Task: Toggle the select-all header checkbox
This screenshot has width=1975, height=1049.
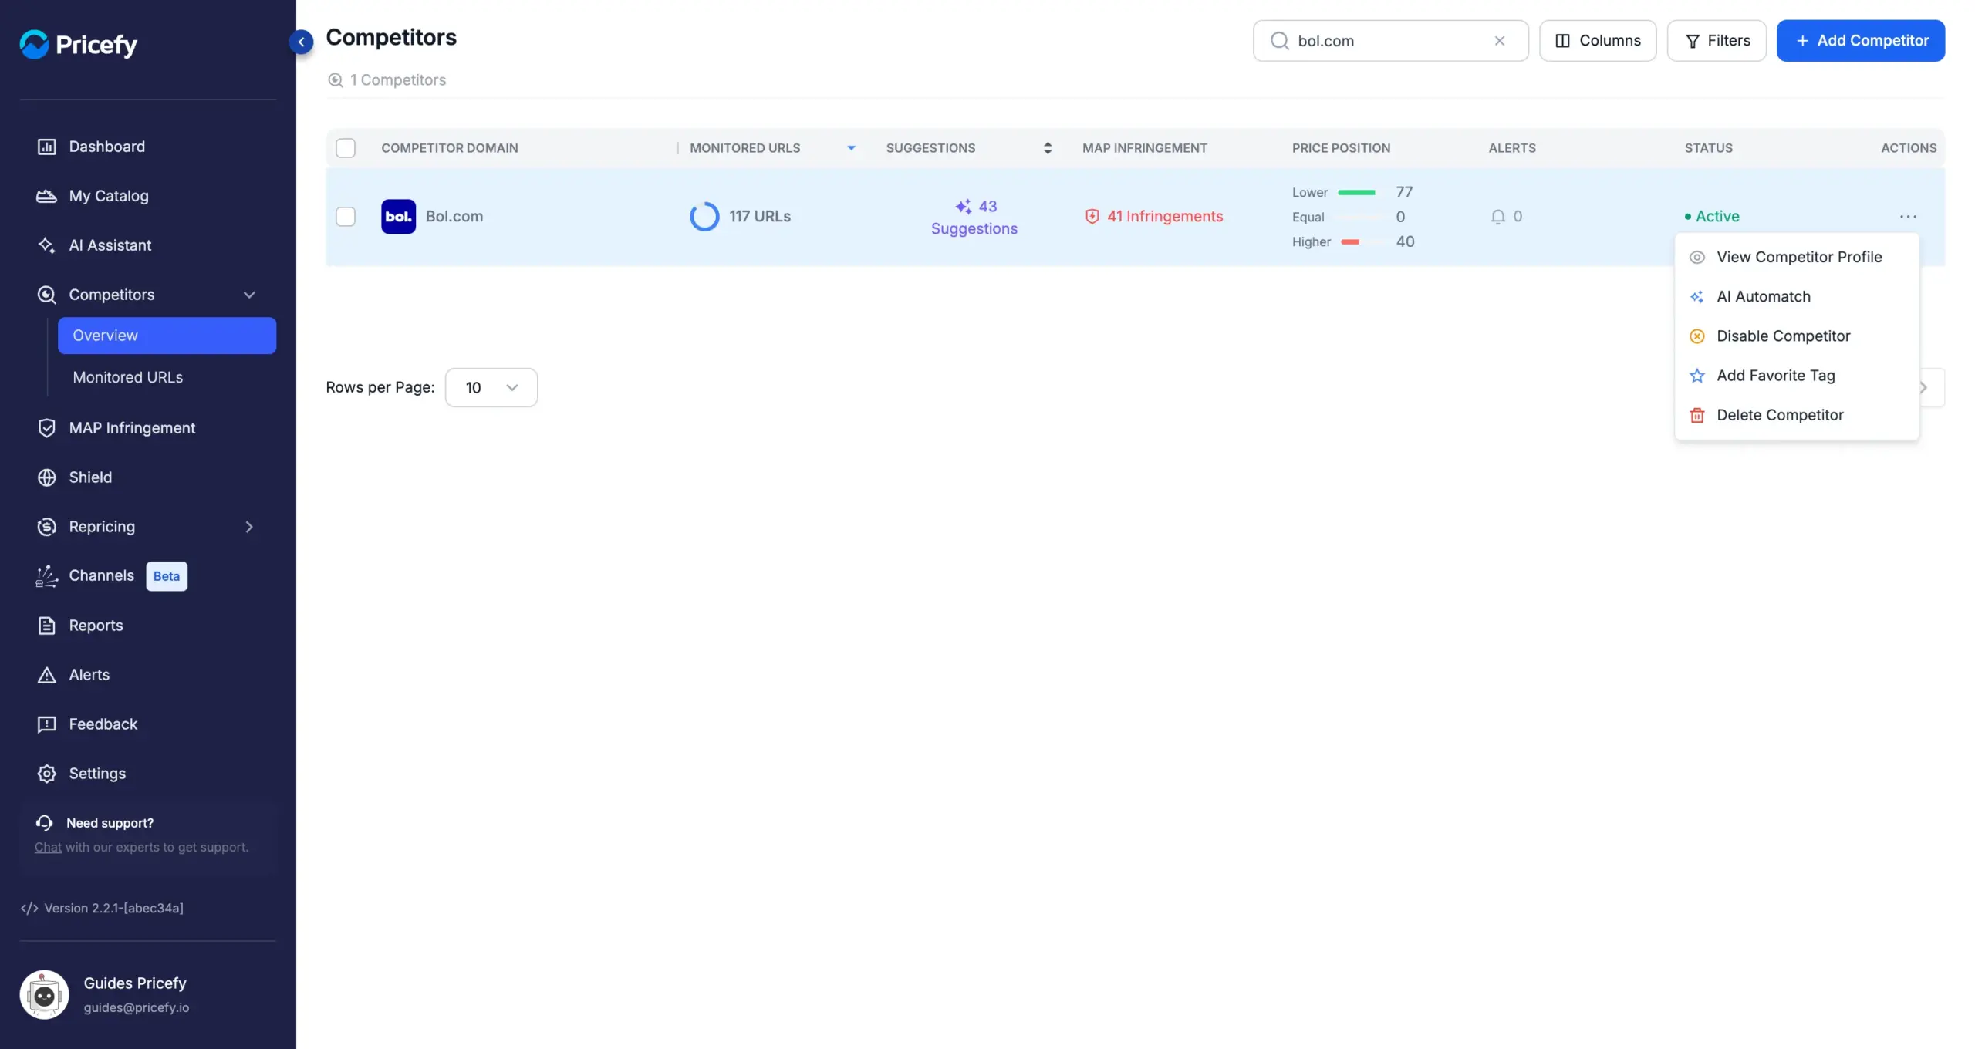Action: 346,148
